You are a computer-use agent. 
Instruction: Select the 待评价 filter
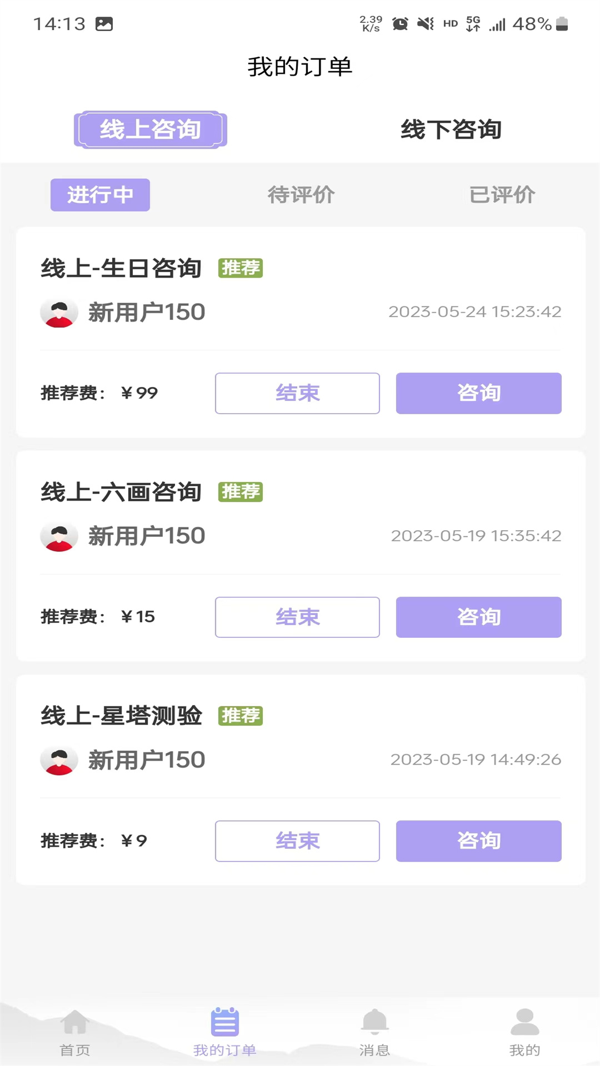coord(301,195)
